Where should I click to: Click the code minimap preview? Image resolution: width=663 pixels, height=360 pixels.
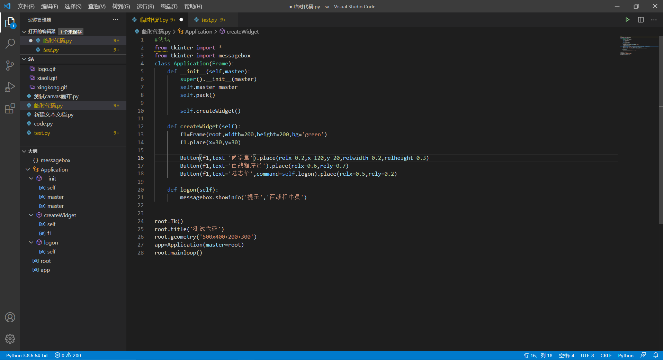pyautogui.click(x=639, y=46)
